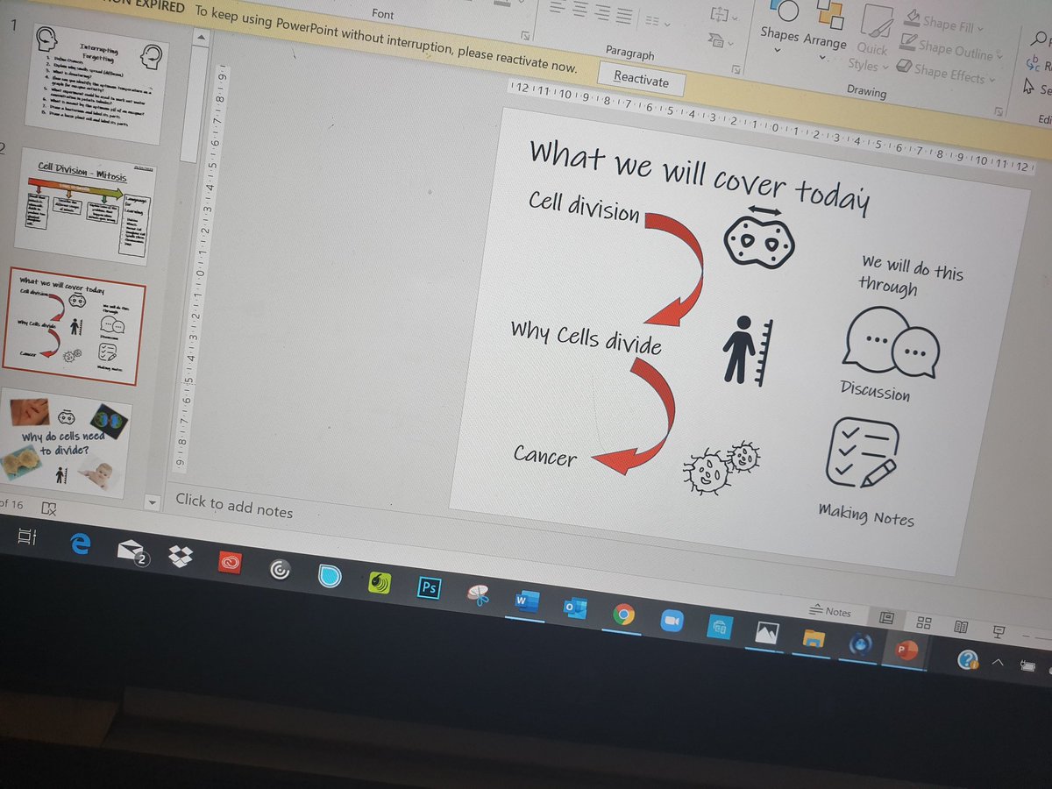Switch to Chrome from the taskbar

623,614
